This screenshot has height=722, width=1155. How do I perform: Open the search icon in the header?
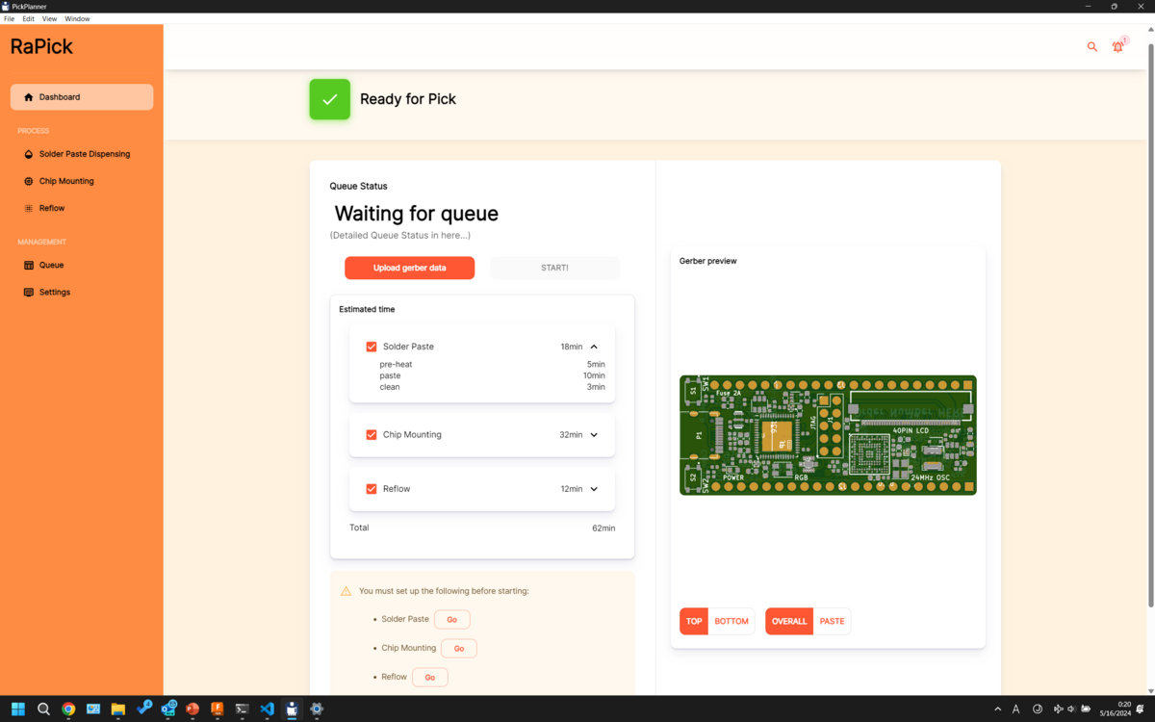(x=1092, y=46)
